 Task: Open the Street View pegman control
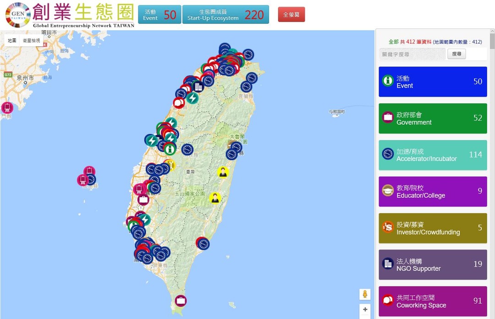tap(365, 294)
